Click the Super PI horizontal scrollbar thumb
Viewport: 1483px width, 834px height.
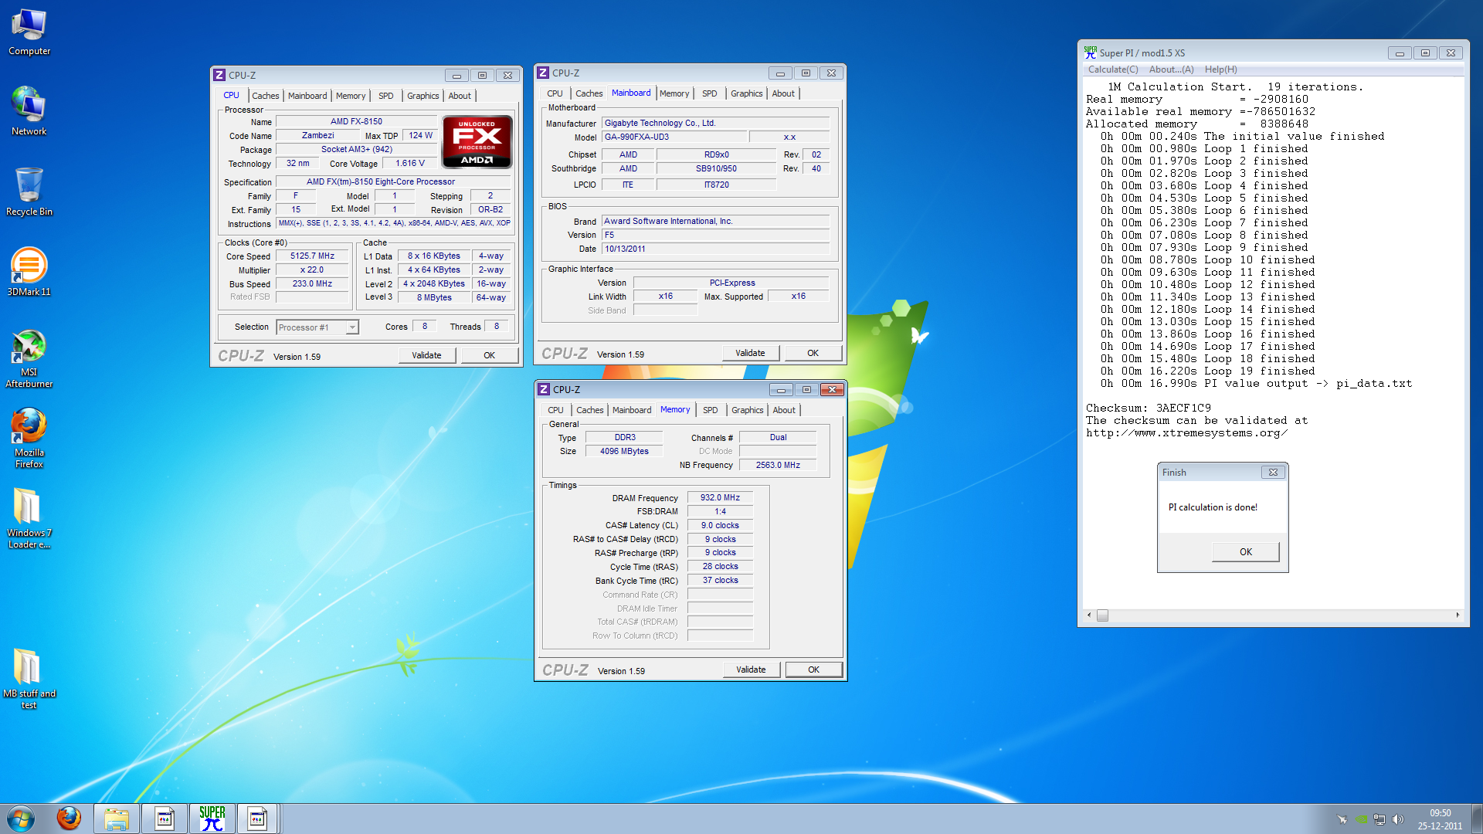coord(1102,615)
